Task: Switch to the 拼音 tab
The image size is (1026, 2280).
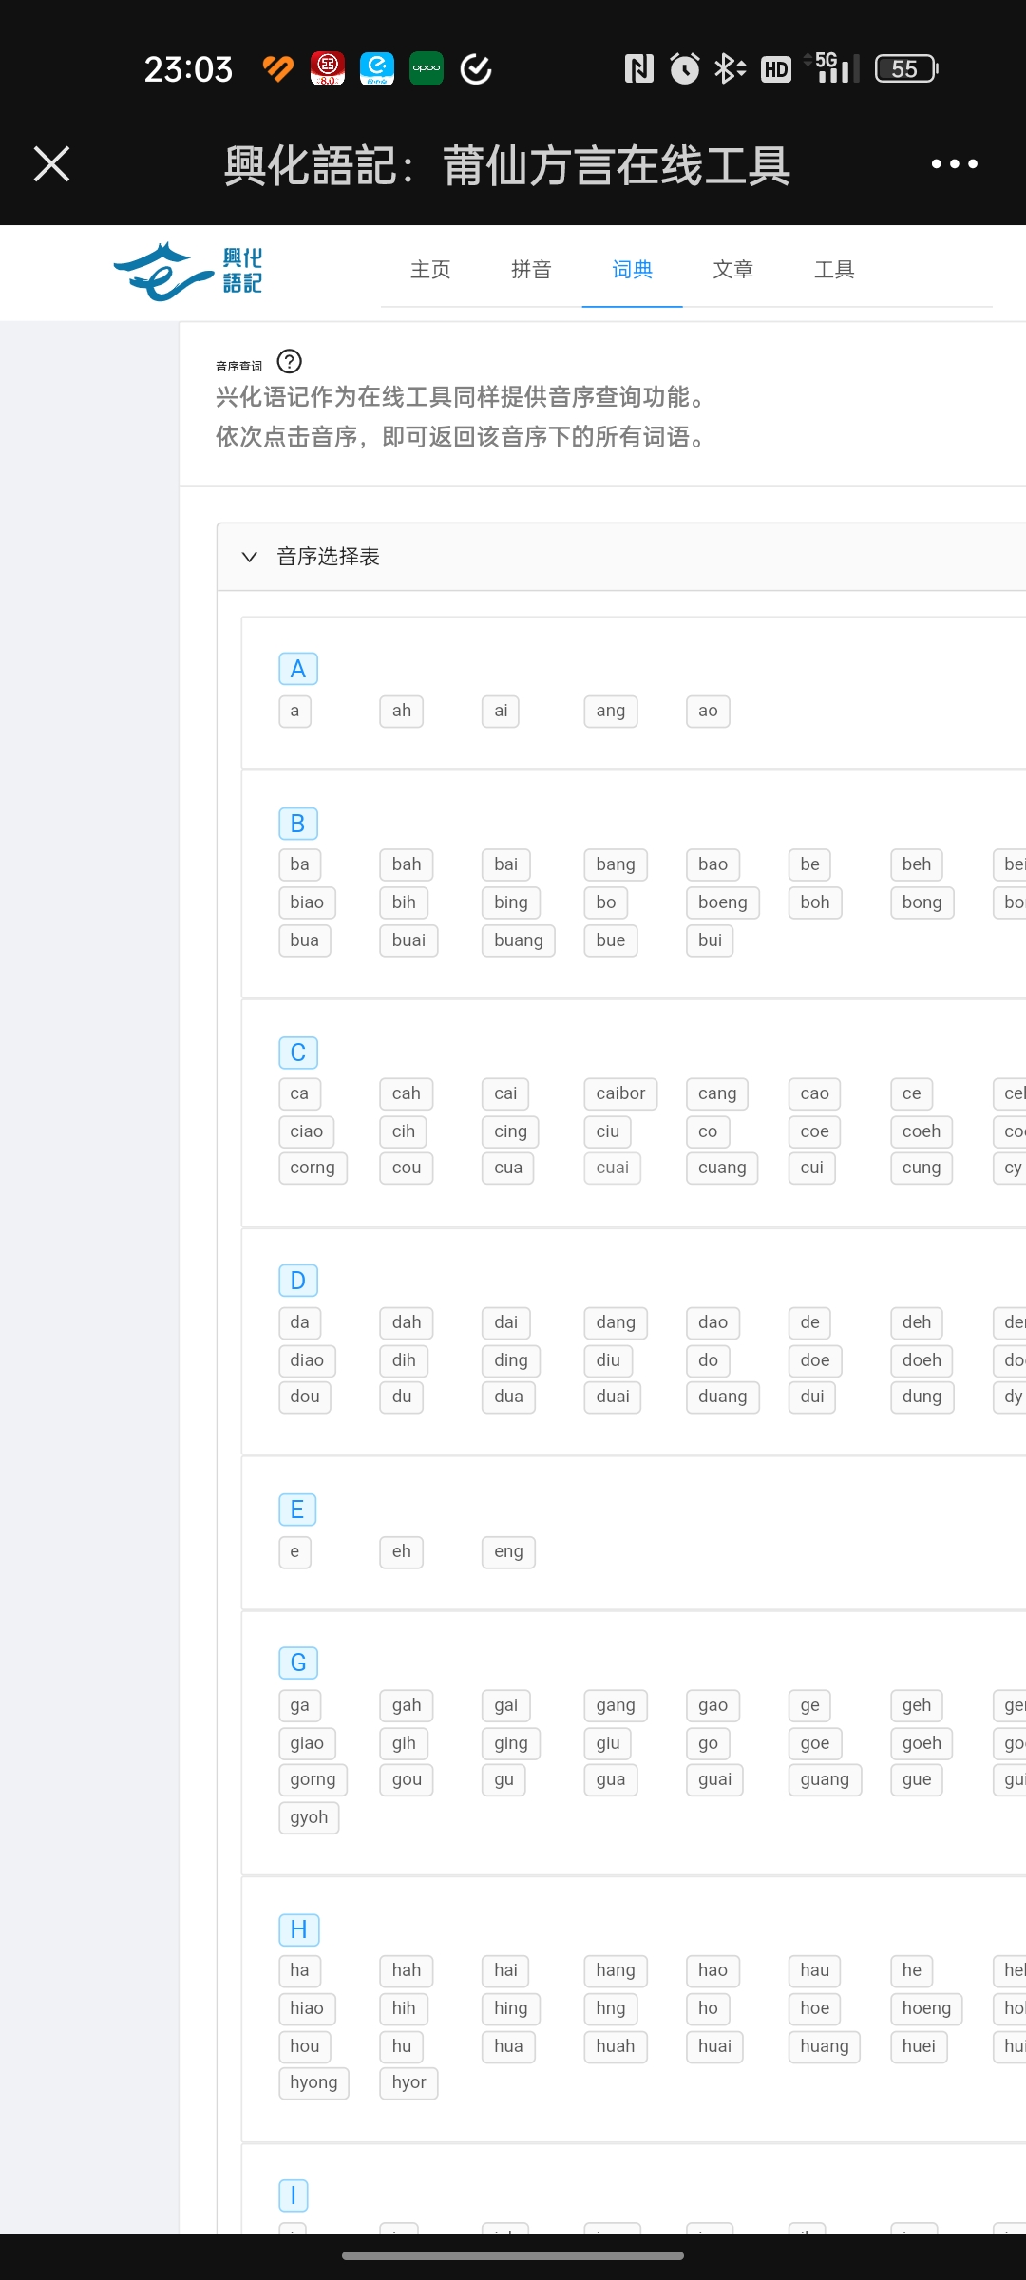Action: 531,270
